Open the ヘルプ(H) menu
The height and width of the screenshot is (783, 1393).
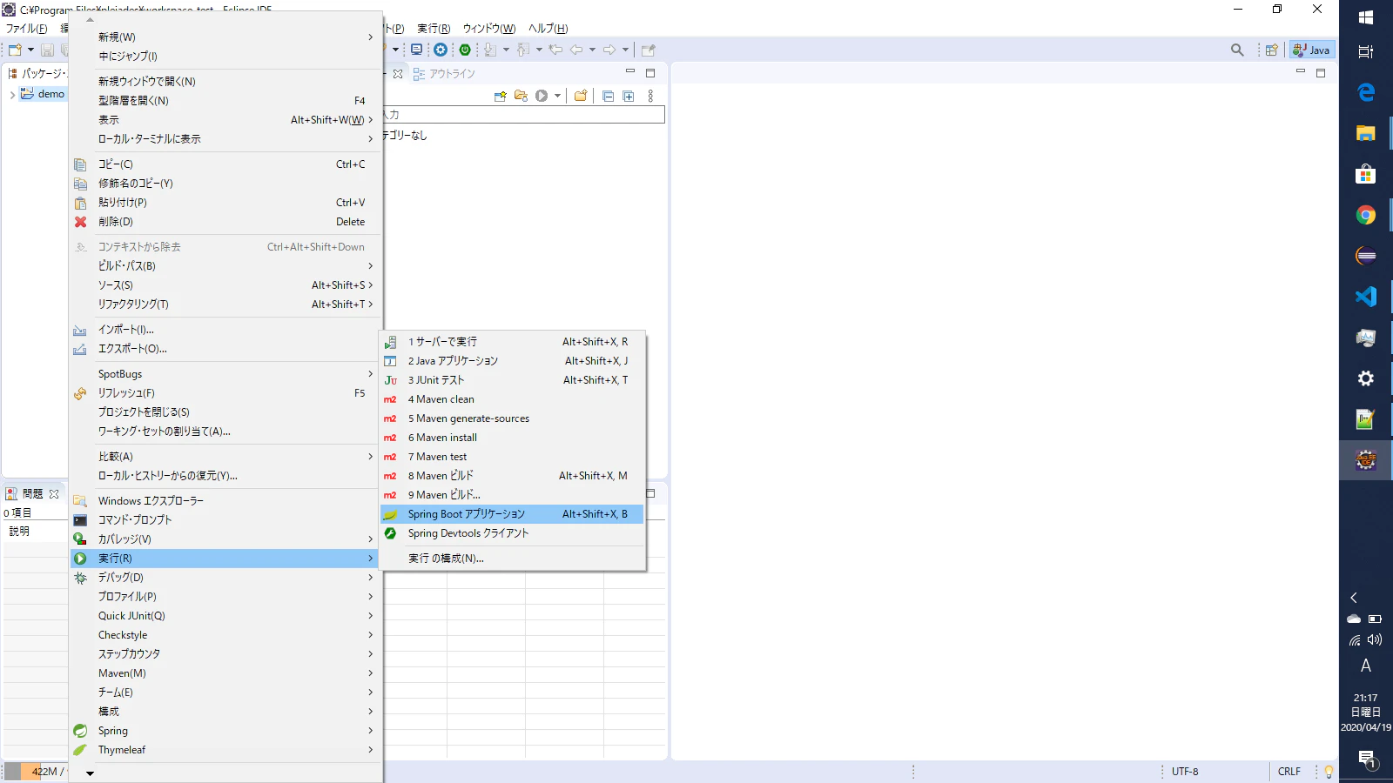tap(548, 29)
